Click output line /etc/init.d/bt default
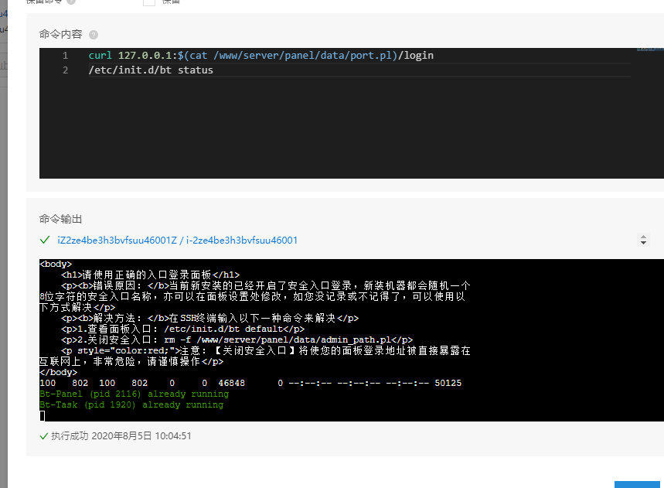The width and height of the screenshot is (664, 488). (183, 329)
